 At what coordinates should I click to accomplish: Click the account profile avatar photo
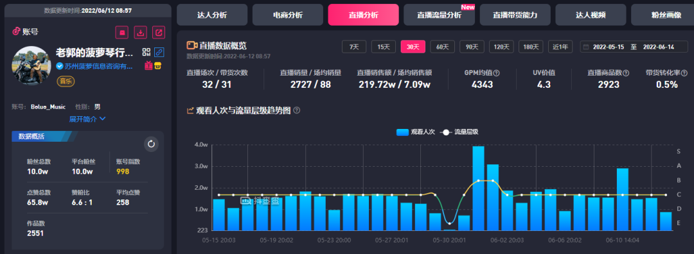(31, 65)
